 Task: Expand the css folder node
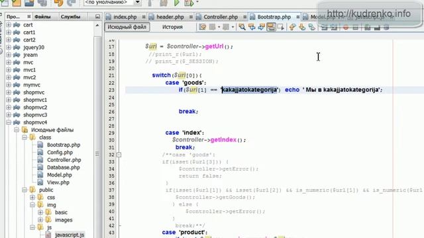[x=32, y=197]
